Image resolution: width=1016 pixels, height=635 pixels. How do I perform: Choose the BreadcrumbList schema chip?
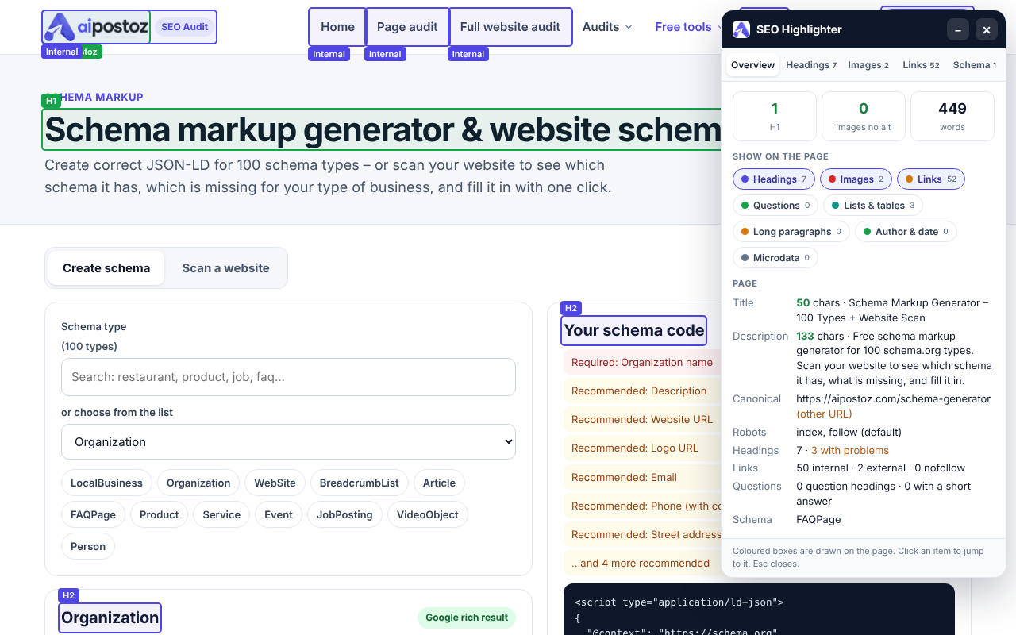click(360, 483)
